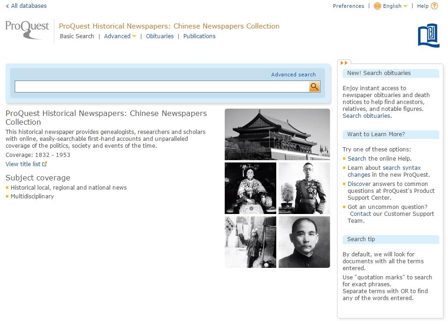Click the guard standing with pole photo
Screen dimensions: 448x324
tap(250, 242)
